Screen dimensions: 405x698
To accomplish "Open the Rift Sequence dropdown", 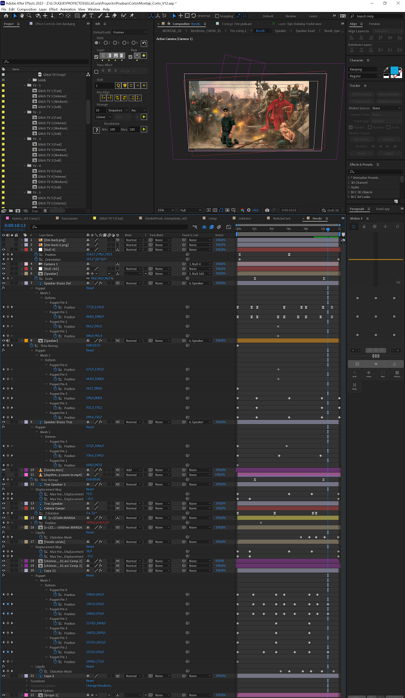I will tap(117, 110).
